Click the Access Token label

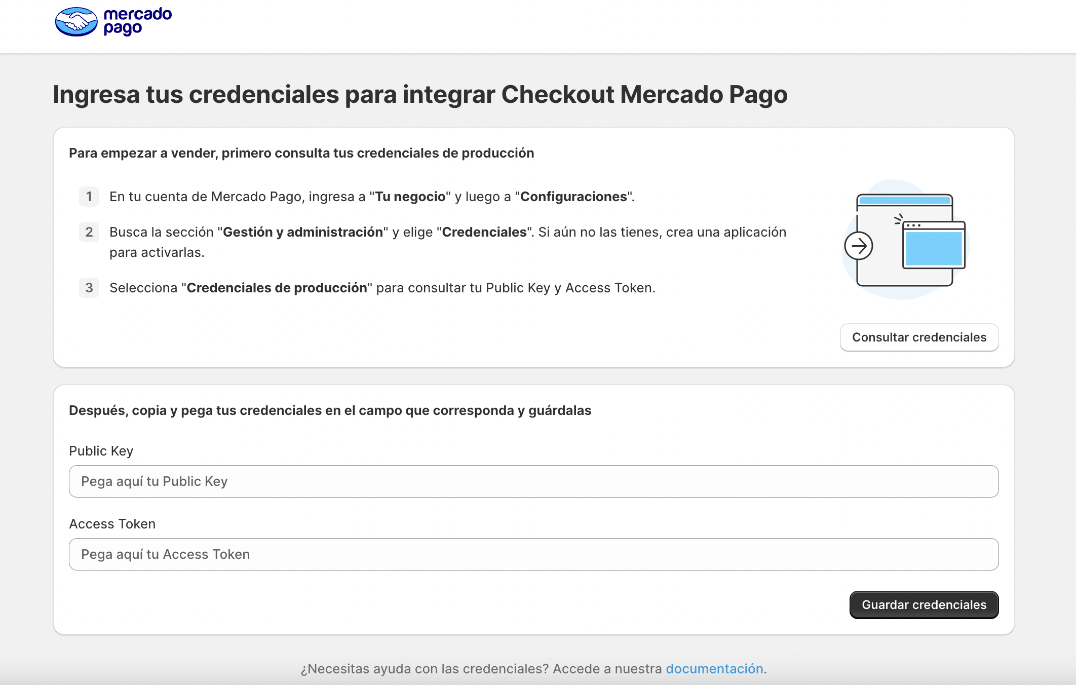click(112, 524)
